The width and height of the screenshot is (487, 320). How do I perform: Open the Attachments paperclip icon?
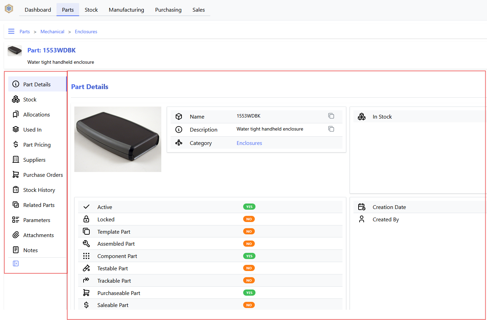pyautogui.click(x=16, y=235)
